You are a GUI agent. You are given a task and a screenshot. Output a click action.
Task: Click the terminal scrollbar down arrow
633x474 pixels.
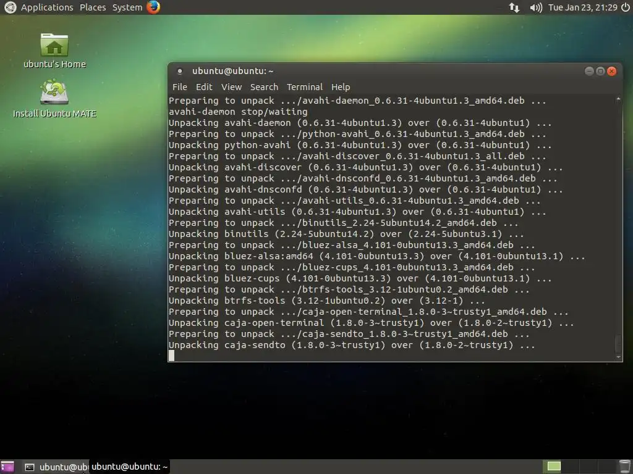click(618, 357)
